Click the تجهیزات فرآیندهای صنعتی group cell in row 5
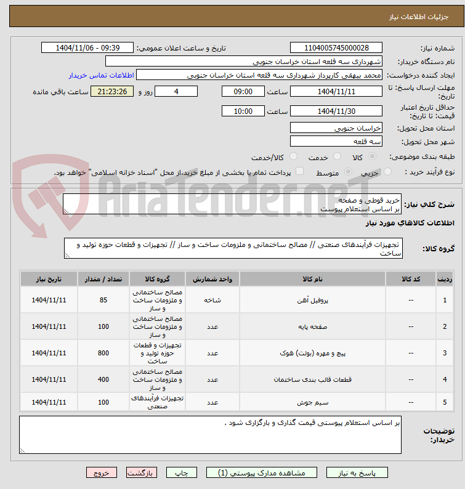Image resolution: width=465 pixels, height=489 pixels. [157, 402]
